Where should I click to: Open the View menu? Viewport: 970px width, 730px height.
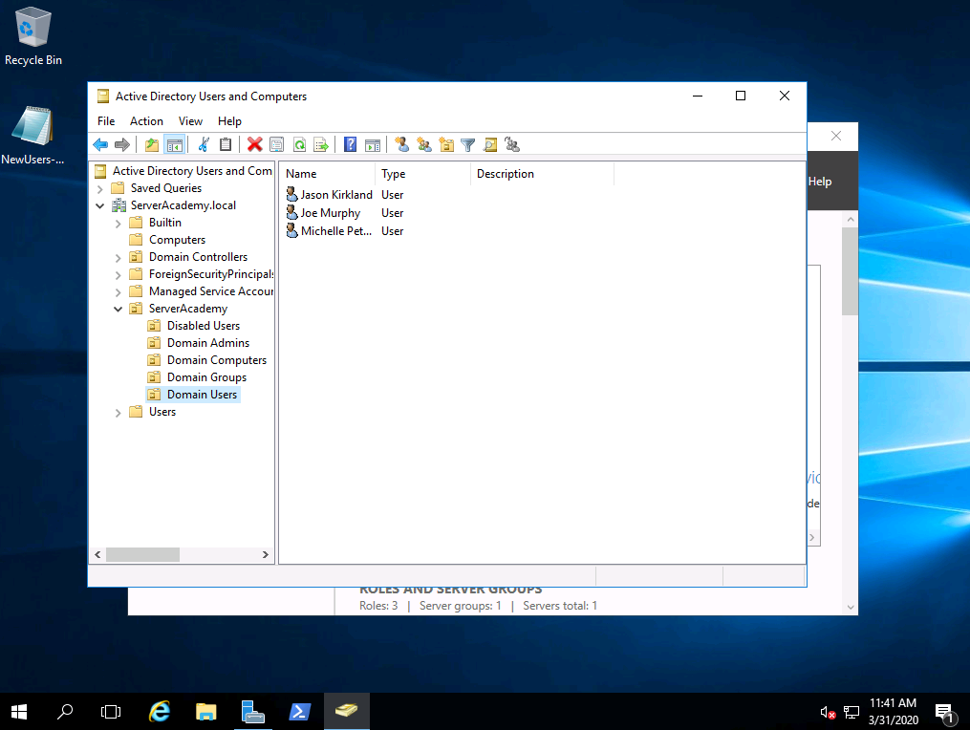(190, 121)
